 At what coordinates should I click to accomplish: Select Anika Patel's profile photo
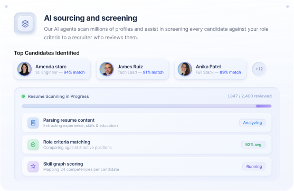click(x=185, y=69)
